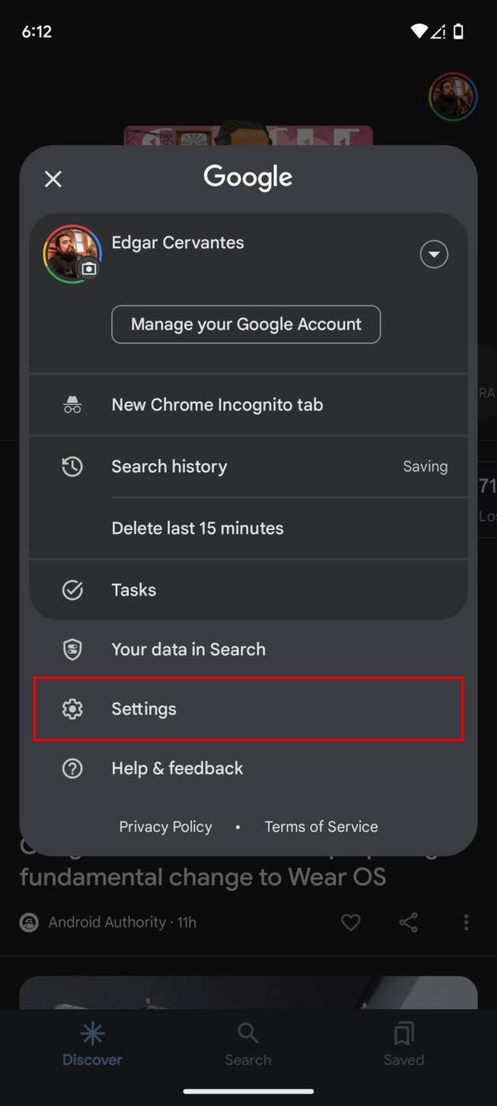Share the Android Authority article

(x=408, y=922)
